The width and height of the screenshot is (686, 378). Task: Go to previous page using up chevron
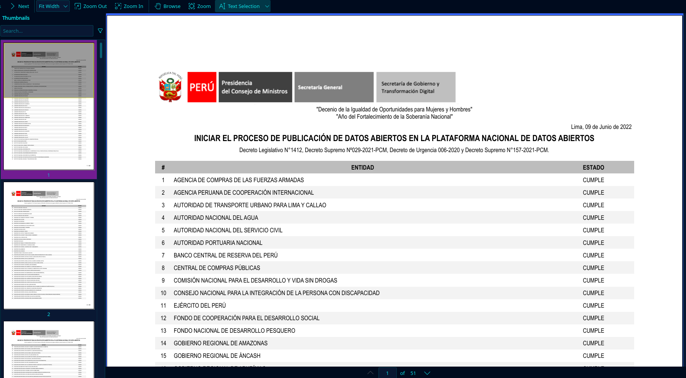coord(370,373)
